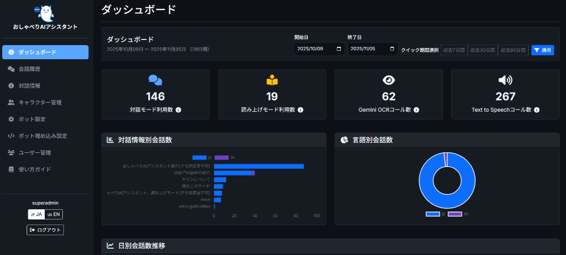566x255 pixels.
Task: Click info icon beside 読み上げモード利用数
Action: click(x=301, y=110)
